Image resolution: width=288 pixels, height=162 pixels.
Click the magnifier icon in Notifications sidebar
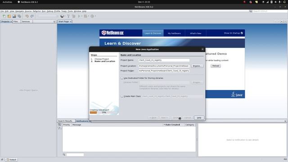(59, 125)
